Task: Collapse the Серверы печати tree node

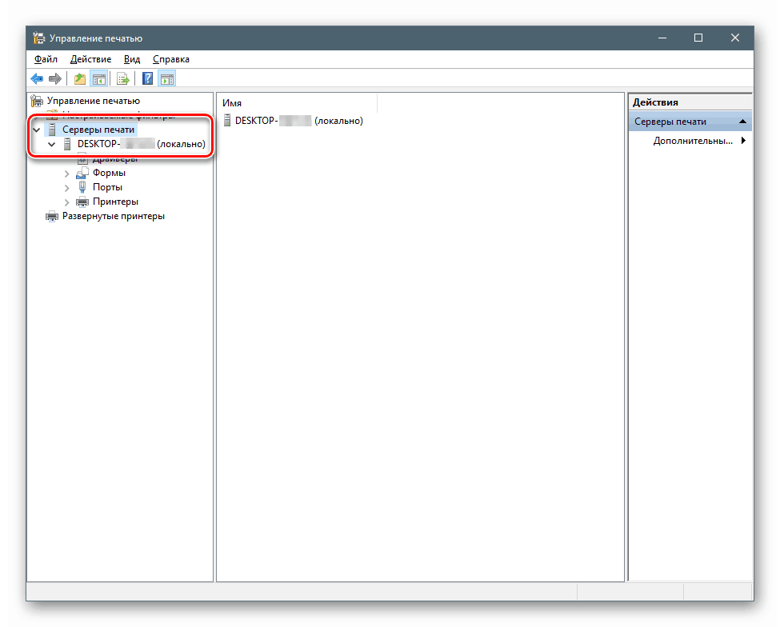Action: point(36,130)
